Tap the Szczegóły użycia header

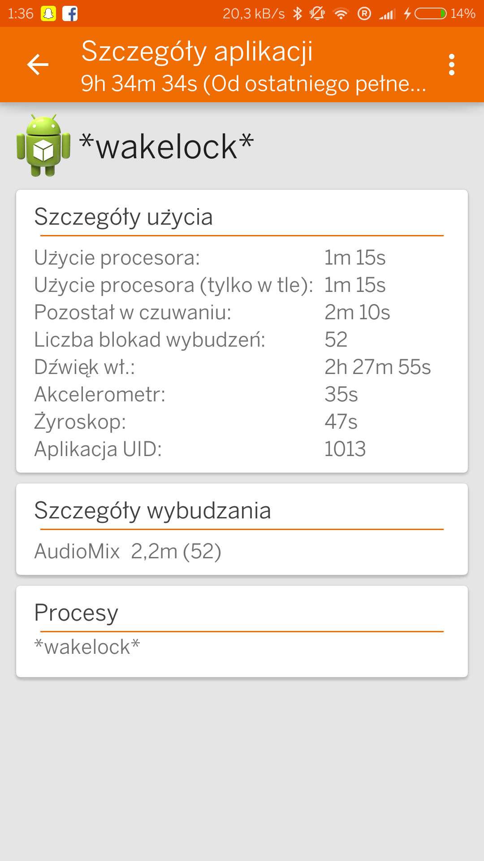pyautogui.click(x=123, y=217)
